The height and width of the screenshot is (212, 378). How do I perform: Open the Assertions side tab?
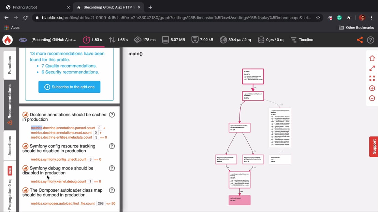(x=10, y=145)
